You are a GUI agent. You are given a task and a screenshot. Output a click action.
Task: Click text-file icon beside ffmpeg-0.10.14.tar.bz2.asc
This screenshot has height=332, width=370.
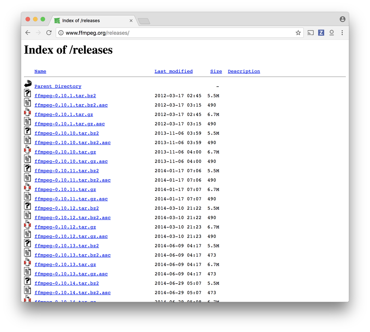click(x=27, y=290)
